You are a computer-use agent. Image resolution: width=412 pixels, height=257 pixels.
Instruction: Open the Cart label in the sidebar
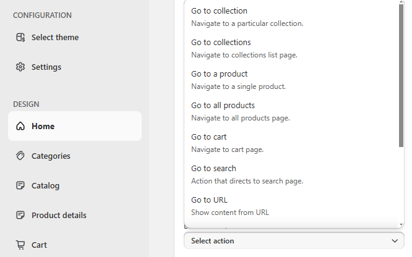point(39,245)
